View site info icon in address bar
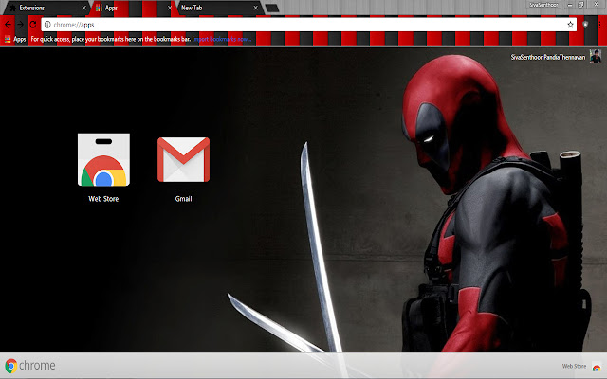This screenshot has height=379, width=607. 47,25
